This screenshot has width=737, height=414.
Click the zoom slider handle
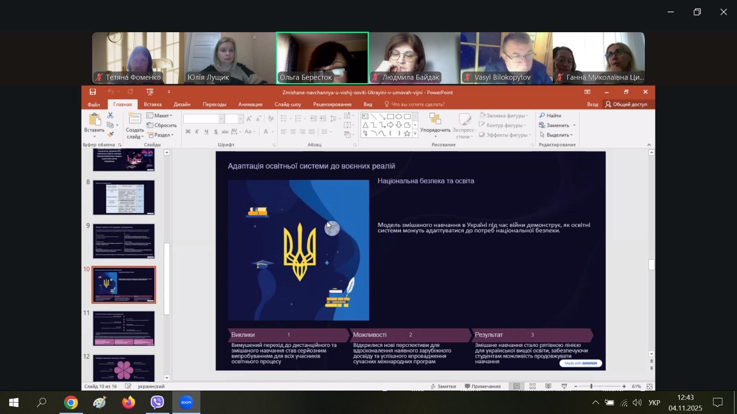click(591, 386)
